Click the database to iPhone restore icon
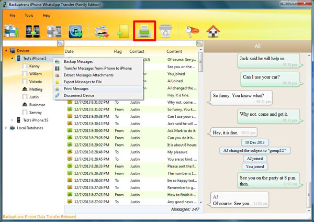 coord(54,31)
